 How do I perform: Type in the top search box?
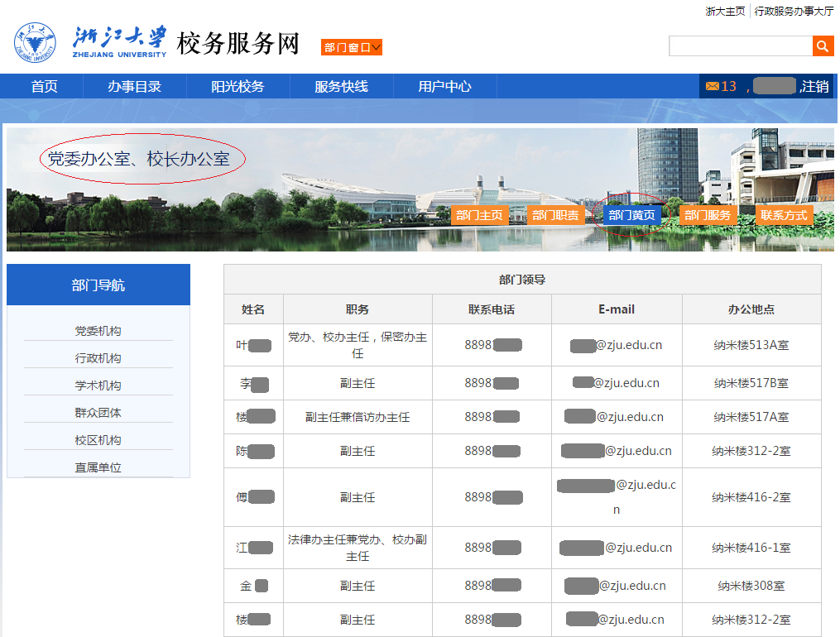coord(740,46)
